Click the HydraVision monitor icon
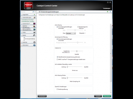The height and width of the screenshot is (99, 133). (x=34, y=24)
